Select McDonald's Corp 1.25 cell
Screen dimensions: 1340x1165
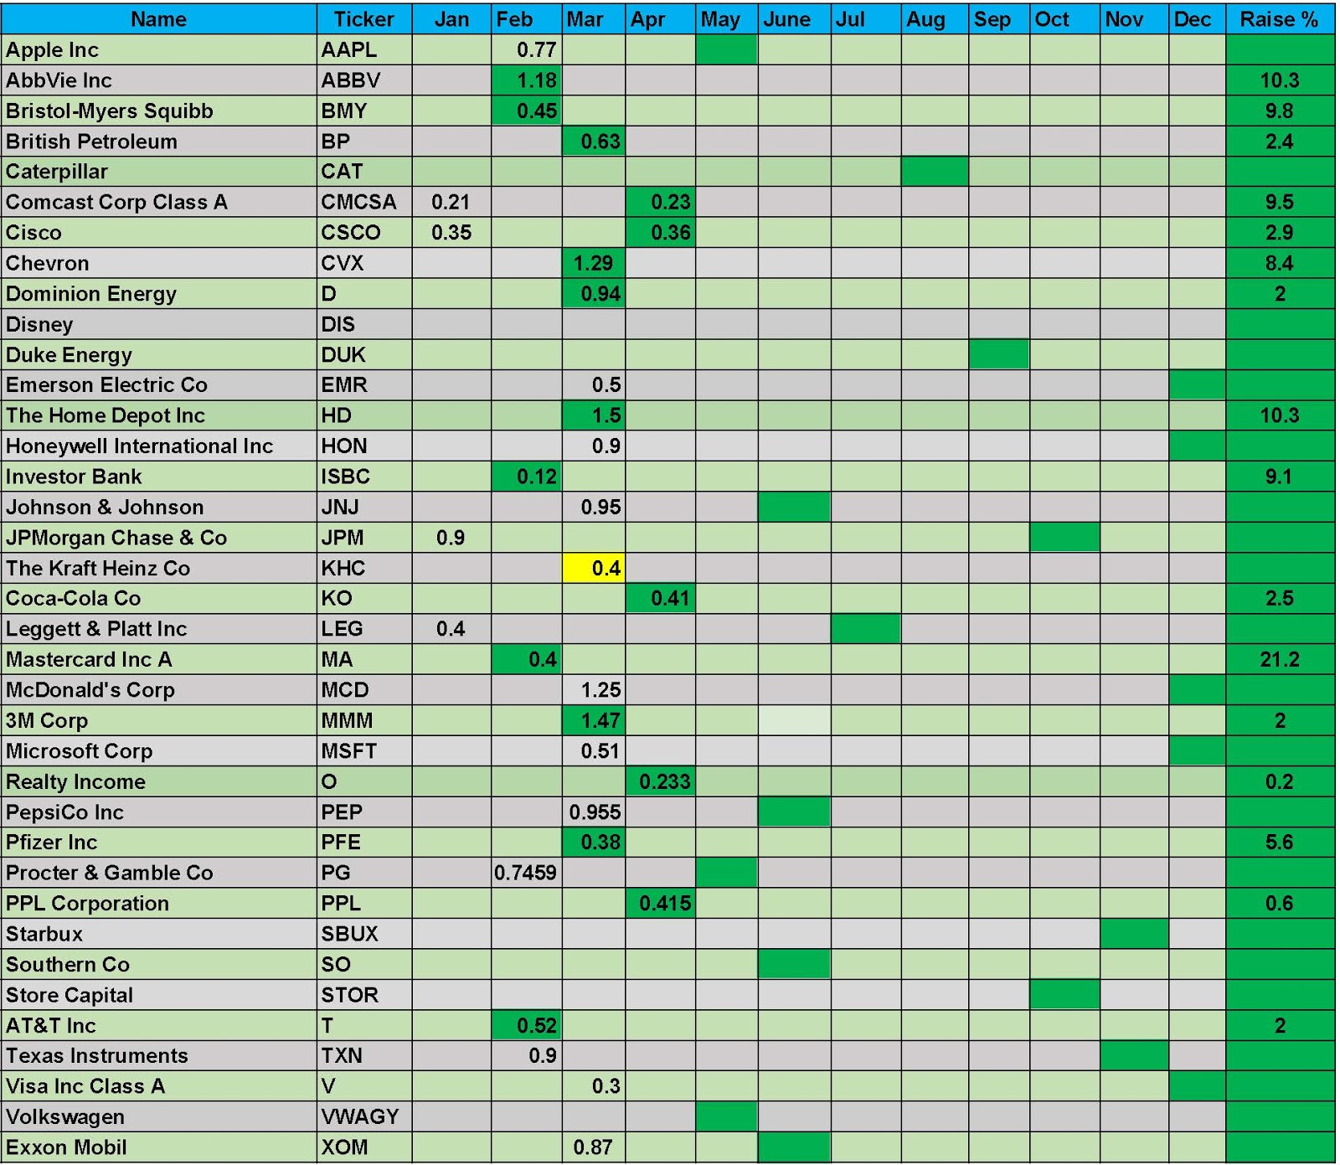[593, 689]
